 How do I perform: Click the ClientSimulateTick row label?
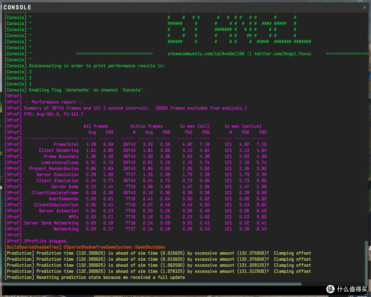click(56, 205)
